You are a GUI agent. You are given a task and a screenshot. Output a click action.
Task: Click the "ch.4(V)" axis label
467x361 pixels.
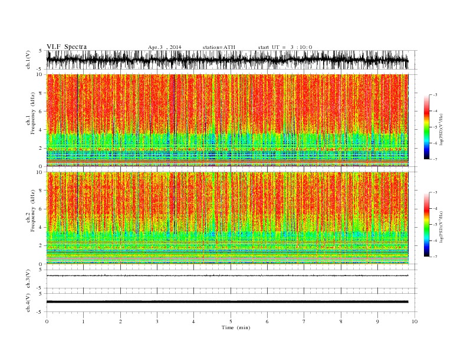28,303
